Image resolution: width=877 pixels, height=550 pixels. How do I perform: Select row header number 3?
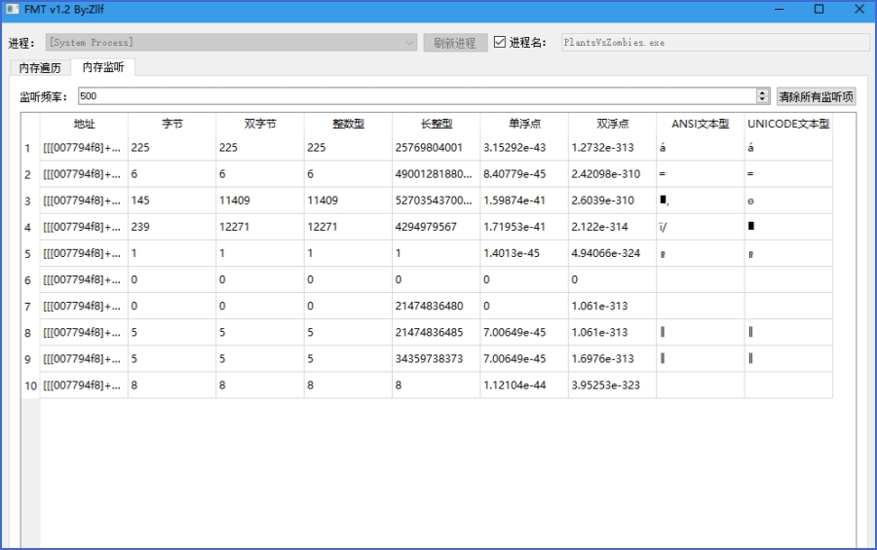point(30,201)
